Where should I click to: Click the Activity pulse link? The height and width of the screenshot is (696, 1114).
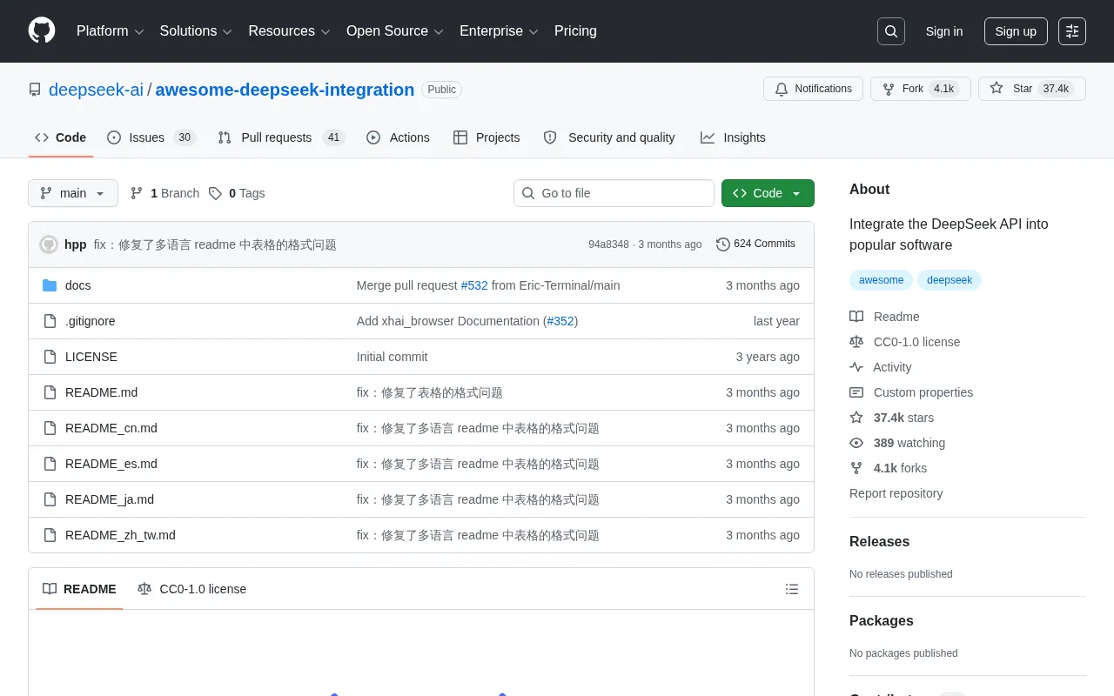[x=881, y=367]
